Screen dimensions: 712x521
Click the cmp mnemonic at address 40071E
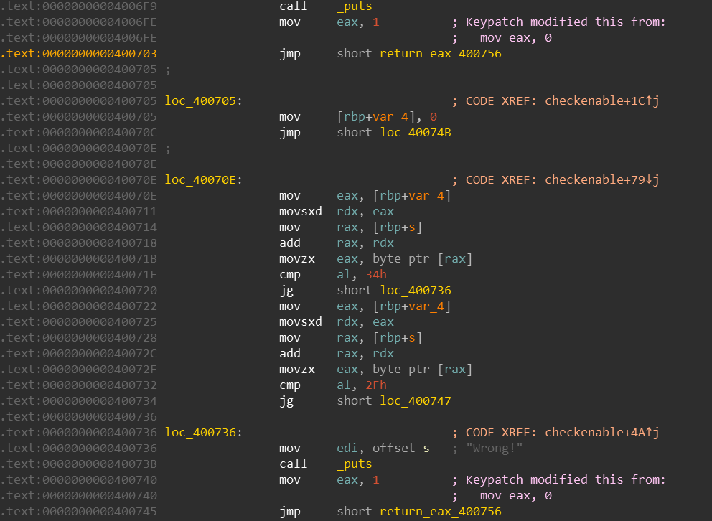[290, 275]
